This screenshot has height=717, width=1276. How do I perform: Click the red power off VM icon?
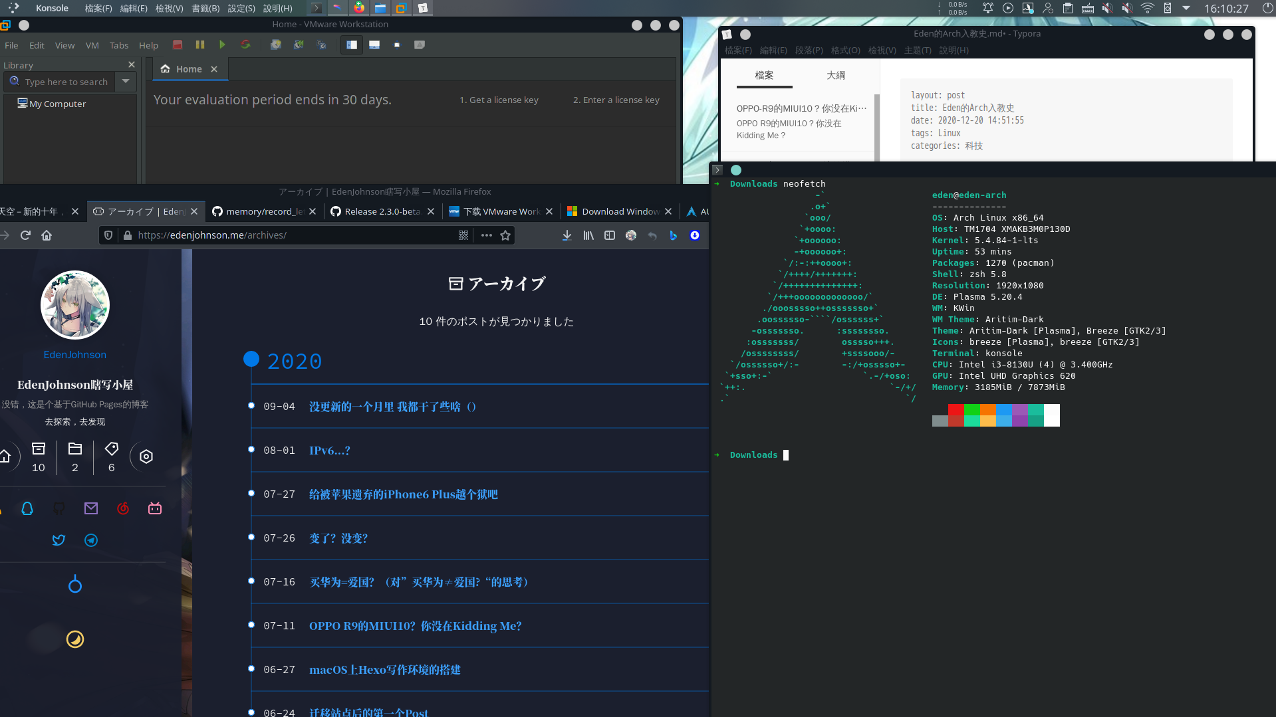(178, 45)
